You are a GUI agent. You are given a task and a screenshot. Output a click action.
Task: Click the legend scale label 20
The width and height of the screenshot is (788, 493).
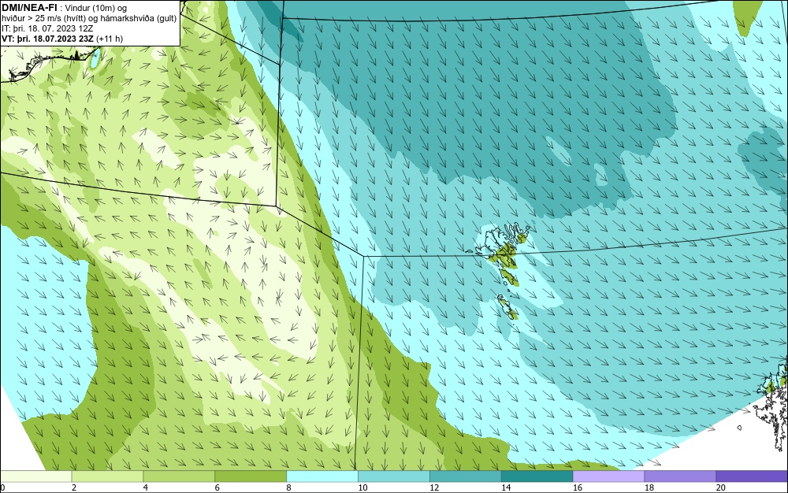(x=721, y=487)
